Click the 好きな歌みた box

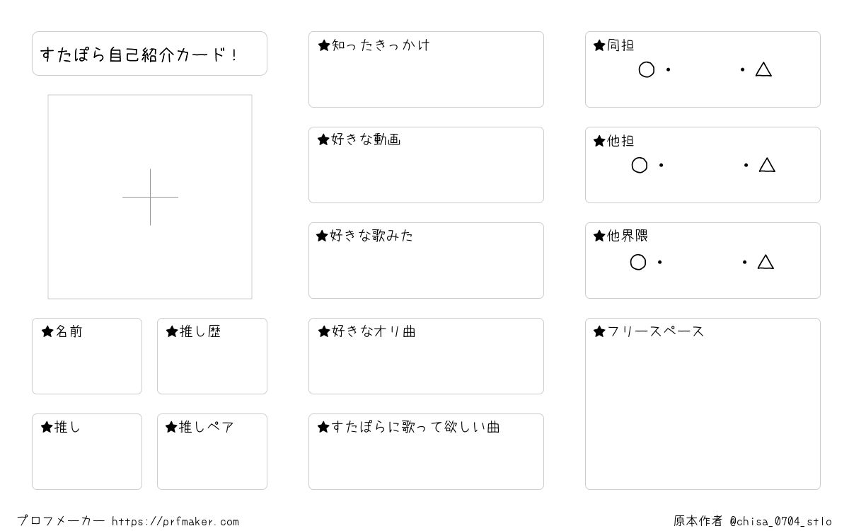click(x=426, y=261)
